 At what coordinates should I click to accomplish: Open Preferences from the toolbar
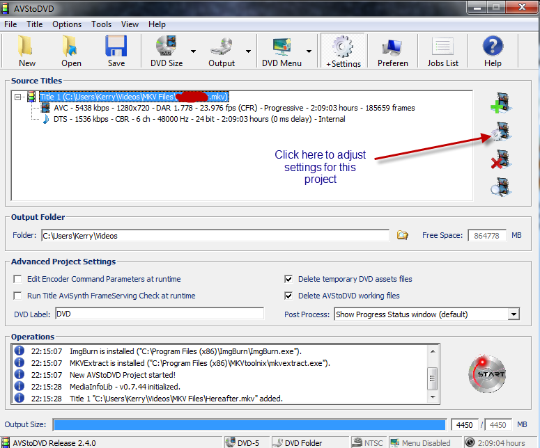point(392,51)
